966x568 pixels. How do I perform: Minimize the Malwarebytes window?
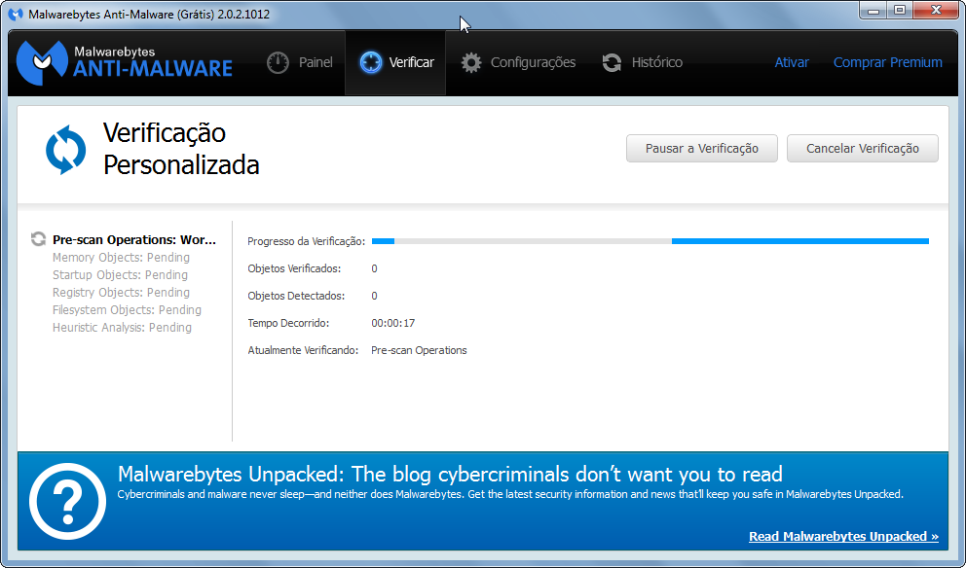[873, 10]
